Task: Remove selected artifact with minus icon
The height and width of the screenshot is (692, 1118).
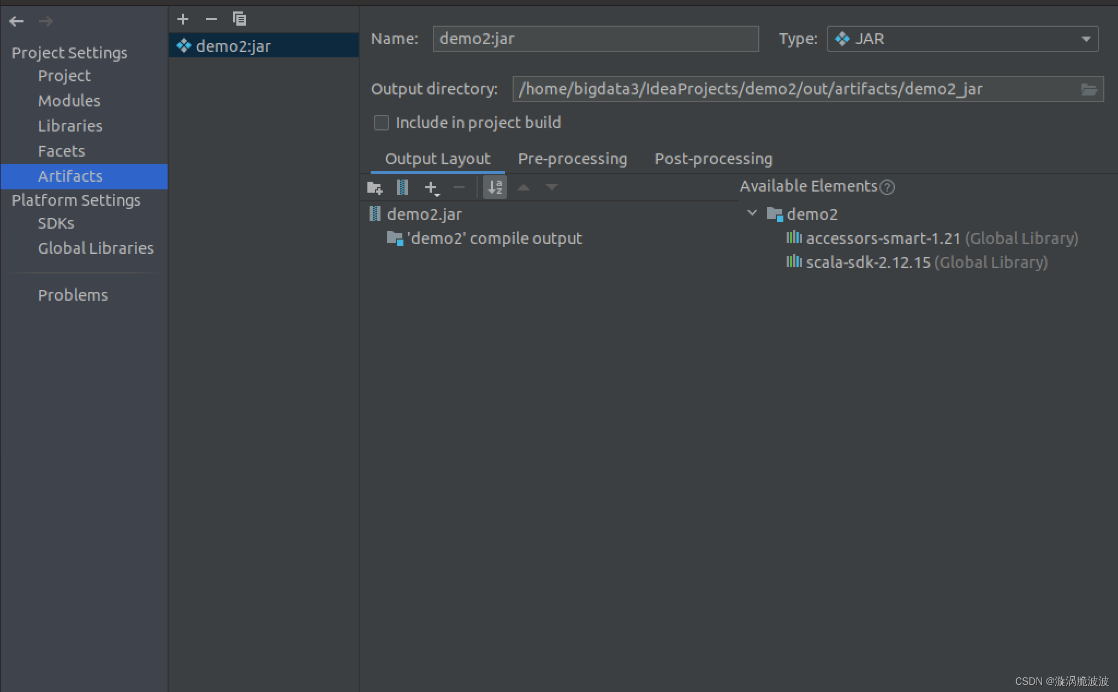Action: (x=211, y=20)
